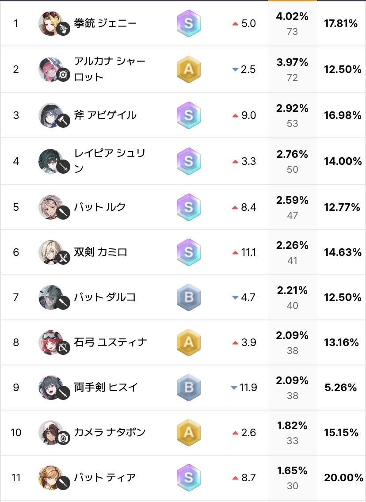The image size is (366, 502).
Task: Click 両手剣 ヒスイ character avatar
Action: point(51,388)
